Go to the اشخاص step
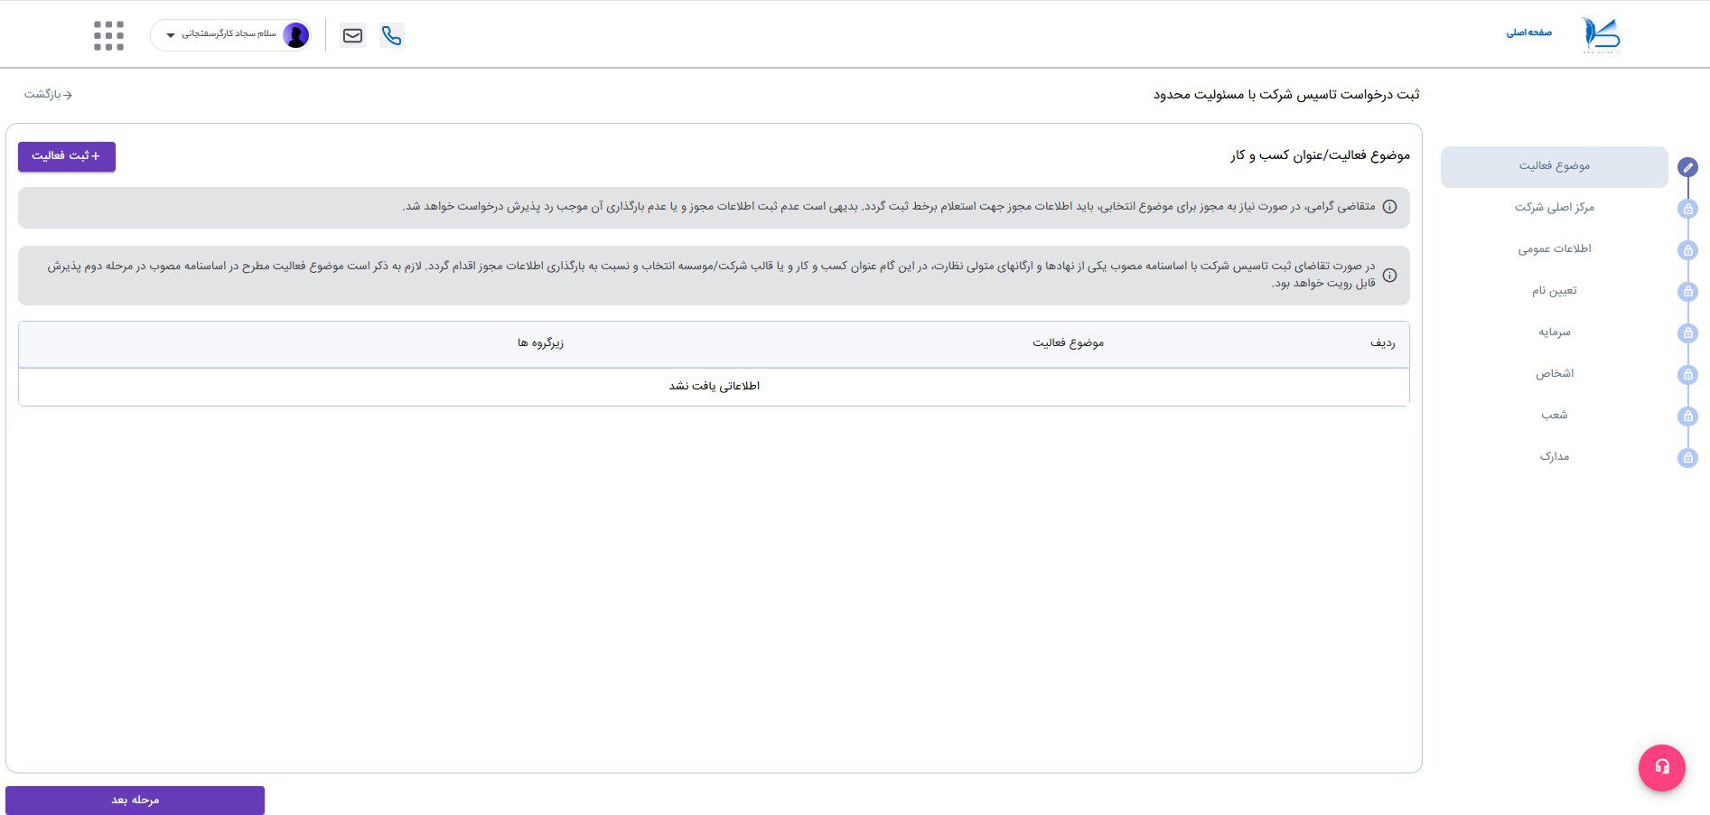1710x815 pixels. (1554, 374)
